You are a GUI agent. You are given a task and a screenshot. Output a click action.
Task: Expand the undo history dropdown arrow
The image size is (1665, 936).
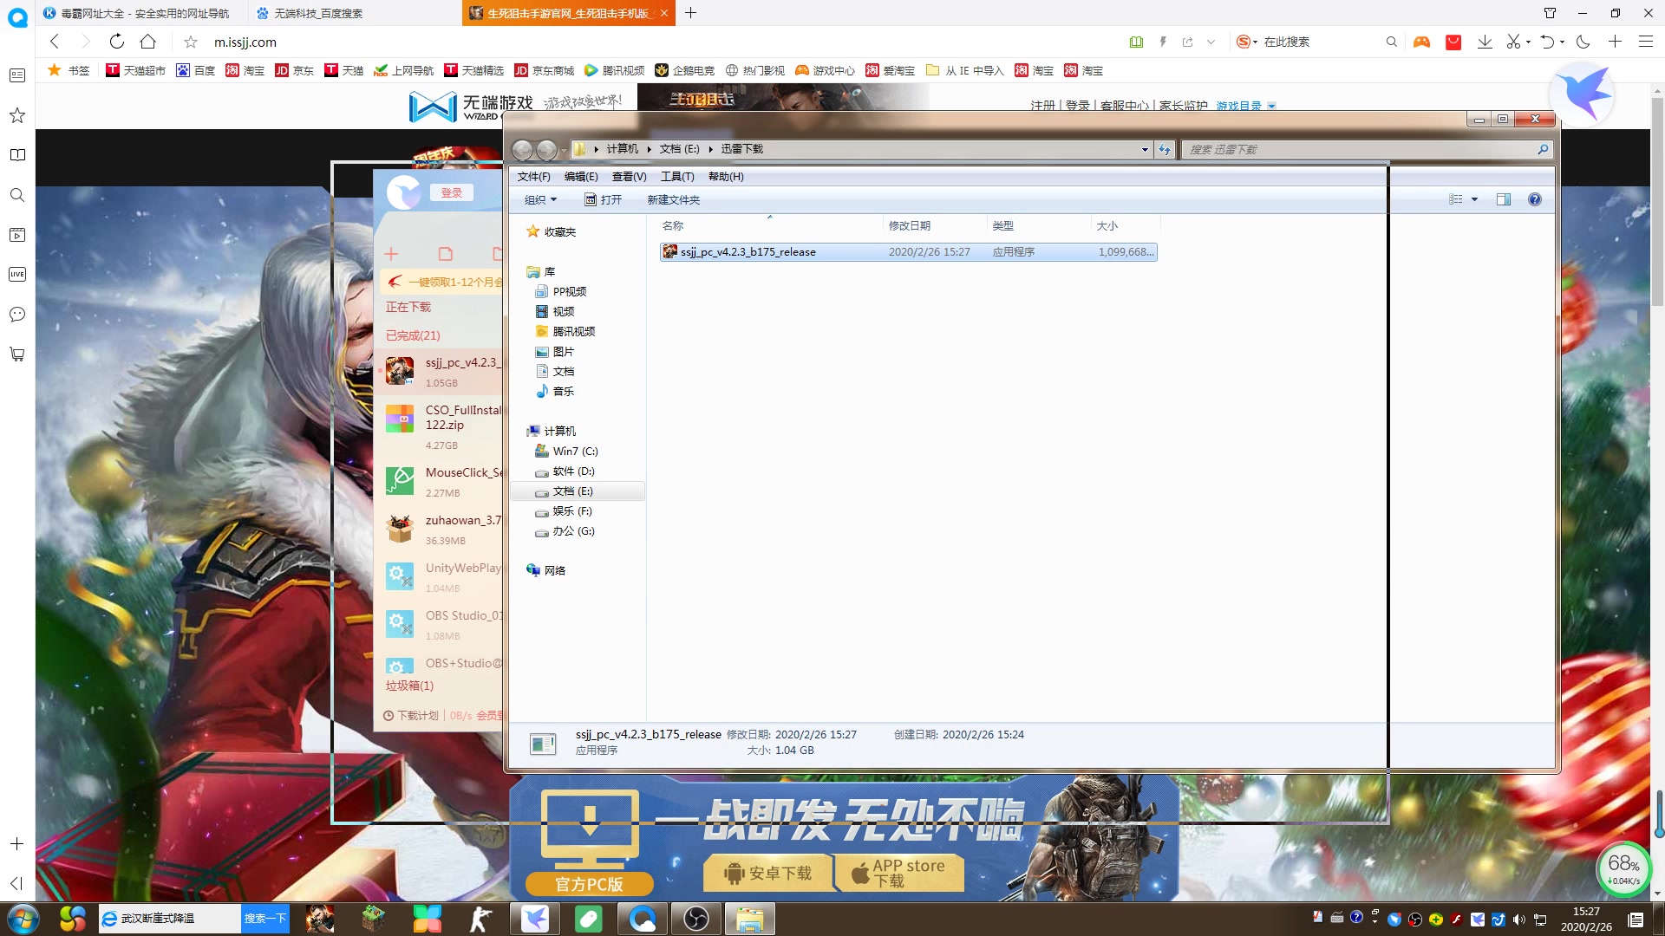1562,42
